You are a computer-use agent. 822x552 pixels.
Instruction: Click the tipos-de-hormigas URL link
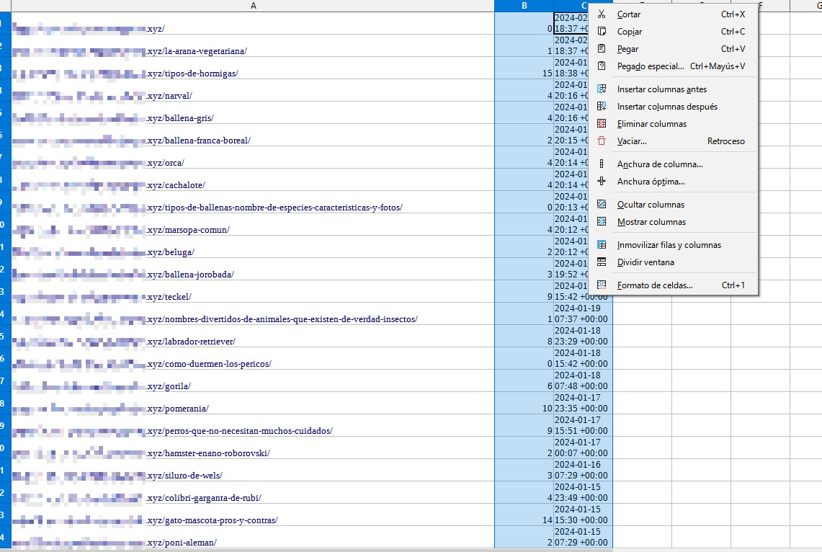coord(192,74)
